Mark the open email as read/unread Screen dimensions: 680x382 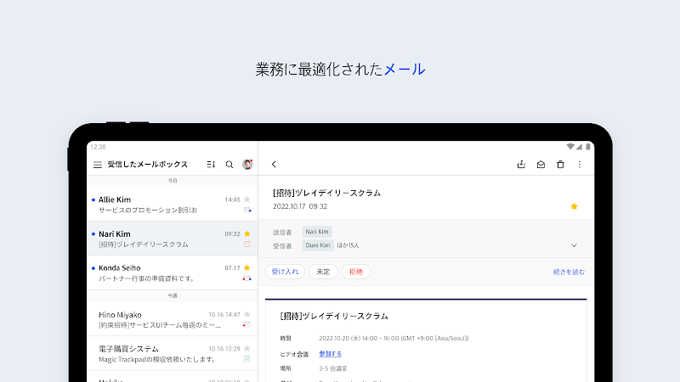pos(541,165)
